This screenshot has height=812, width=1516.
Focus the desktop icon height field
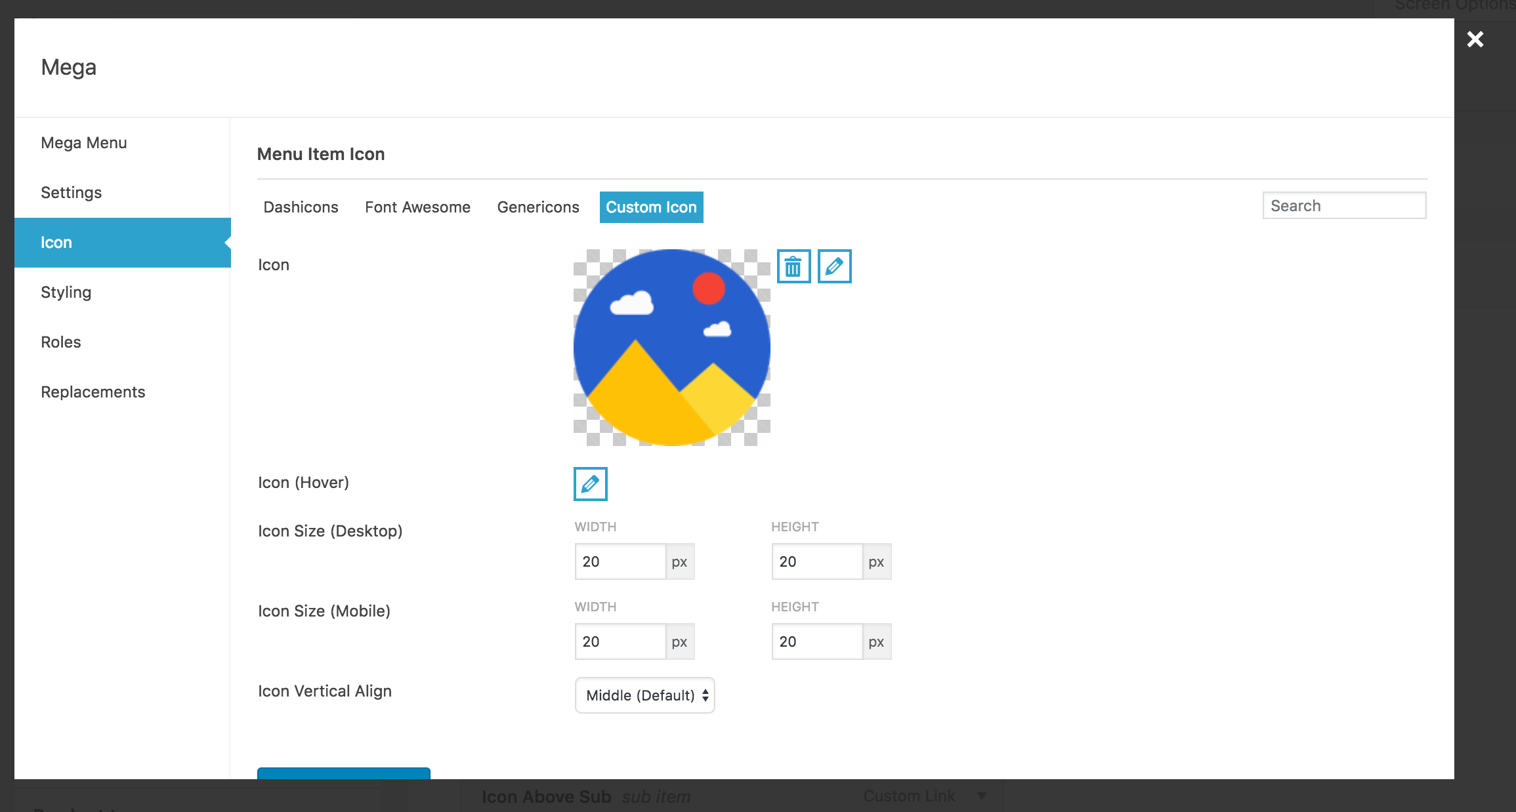click(816, 561)
